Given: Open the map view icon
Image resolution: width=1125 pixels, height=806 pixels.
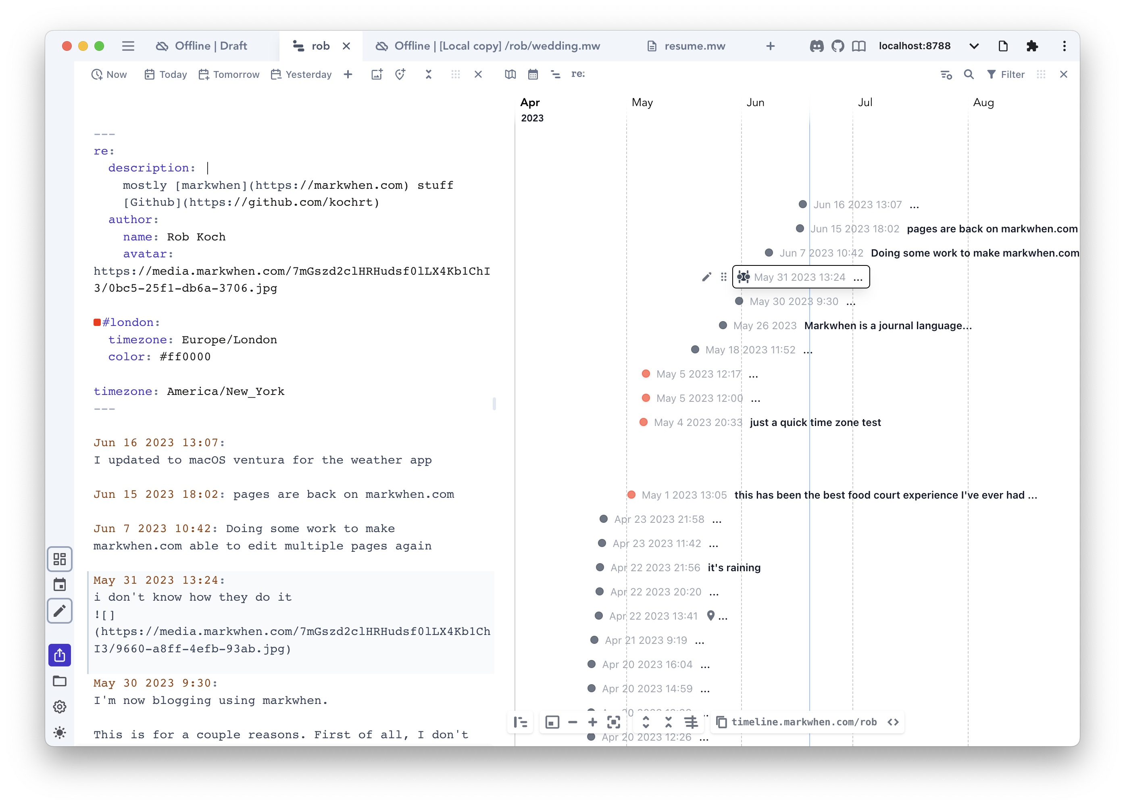Looking at the screenshot, I should coord(510,75).
